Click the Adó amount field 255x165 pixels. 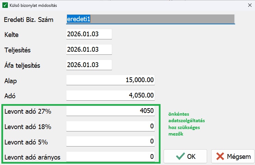pos(110,95)
